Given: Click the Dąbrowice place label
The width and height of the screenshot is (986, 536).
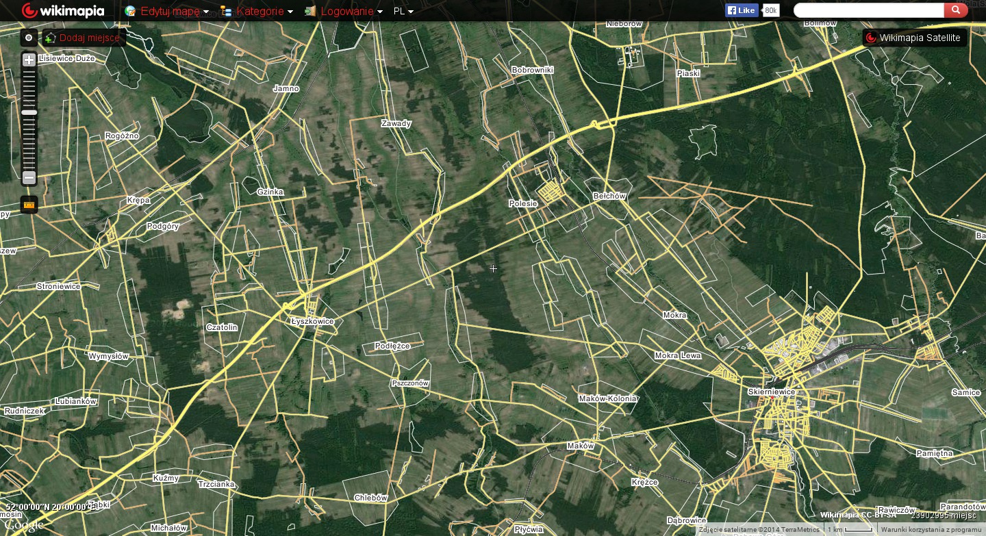Looking at the screenshot, I should point(687,521).
